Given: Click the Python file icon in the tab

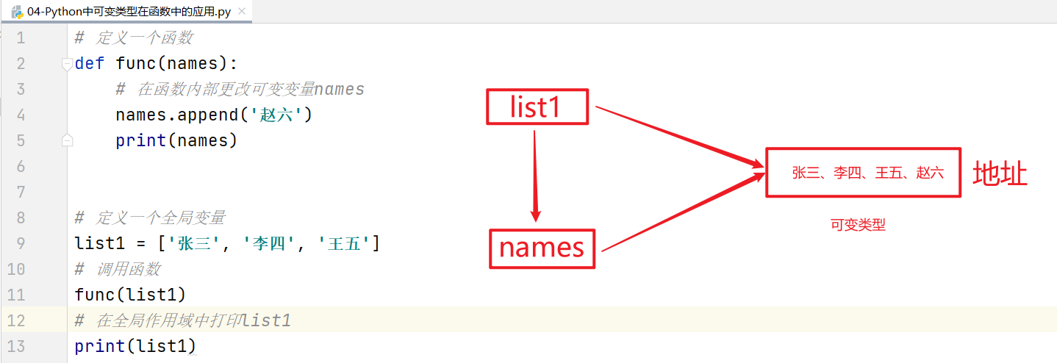Looking at the screenshot, I should click(16, 12).
